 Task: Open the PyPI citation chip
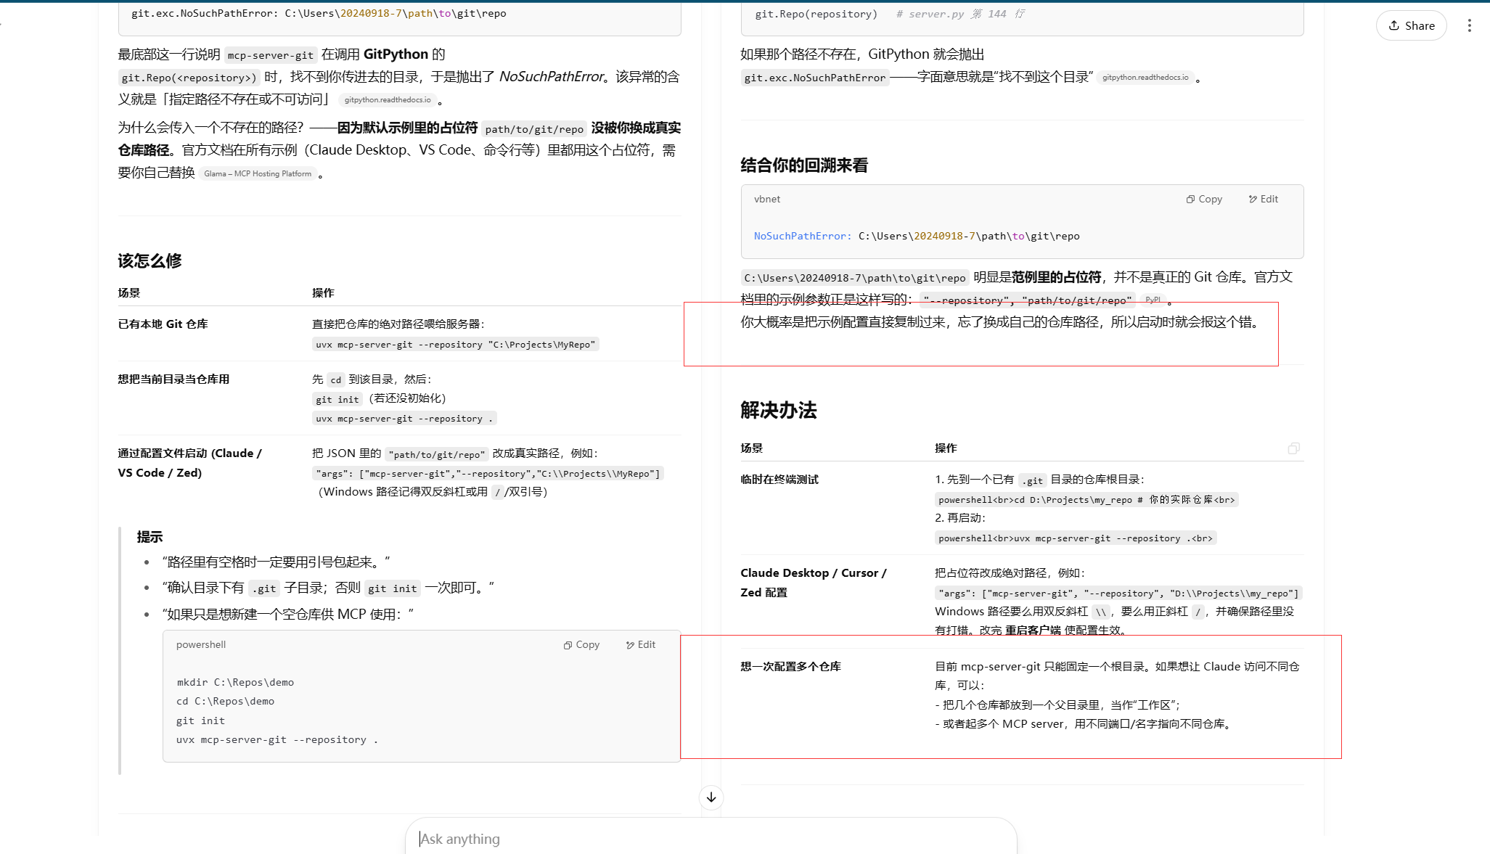pos(1153,300)
